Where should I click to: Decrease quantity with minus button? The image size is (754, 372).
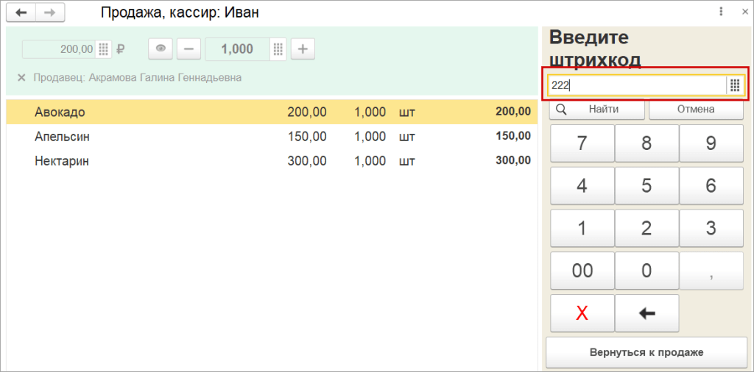[188, 49]
